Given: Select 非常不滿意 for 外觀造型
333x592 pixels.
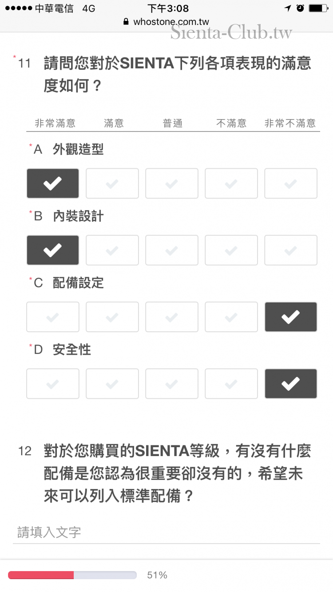Looking at the screenshot, I should click(x=291, y=183).
